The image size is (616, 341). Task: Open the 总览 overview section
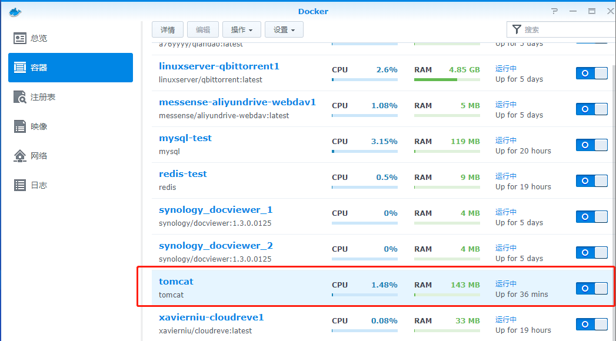[x=71, y=38]
